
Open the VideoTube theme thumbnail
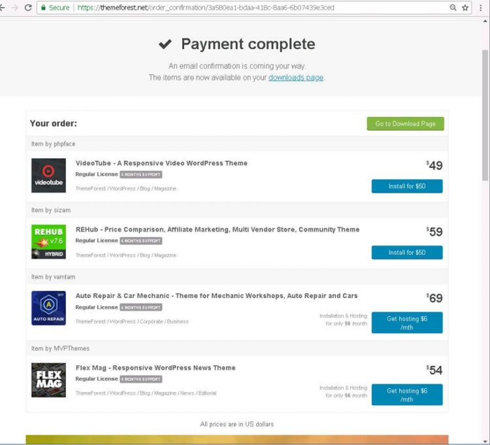point(48,175)
